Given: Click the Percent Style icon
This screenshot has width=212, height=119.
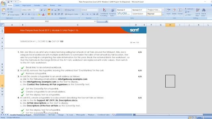Looking at the screenshot, I should point(87,14).
